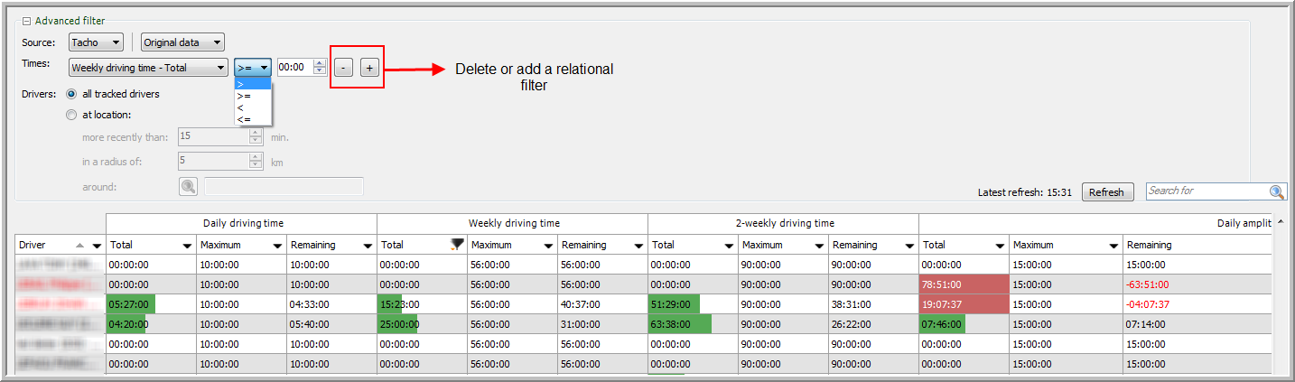Choose the < operator from the list
This screenshot has height=382, width=1295.
[240, 107]
